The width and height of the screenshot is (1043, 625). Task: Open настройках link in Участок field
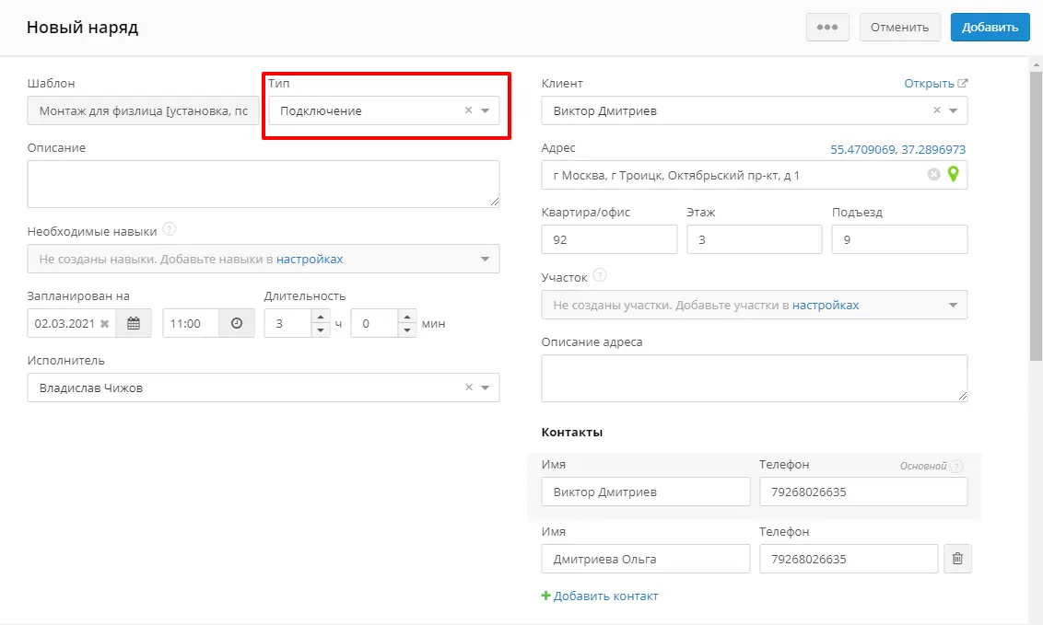tap(826, 305)
